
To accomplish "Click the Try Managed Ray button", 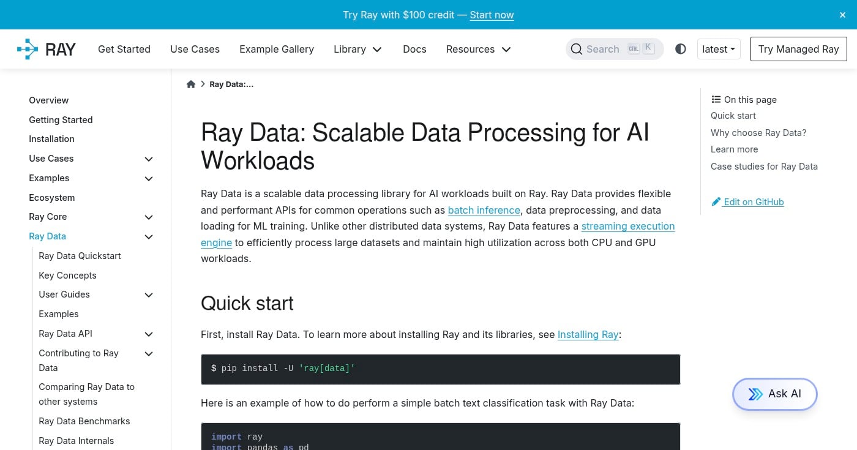I will coord(798,49).
